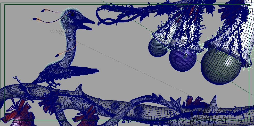Viewport: 254px width, 126px height.
Task: Click the large thorn on left branch
Action: coord(79,89)
